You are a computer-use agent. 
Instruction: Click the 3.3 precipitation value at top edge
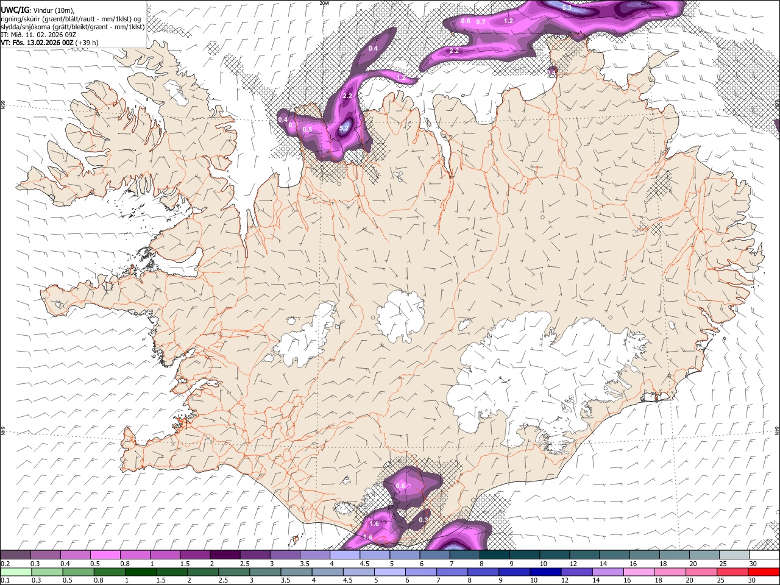click(x=567, y=7)
